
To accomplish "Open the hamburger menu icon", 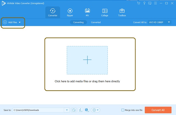I will coord(155,3).
